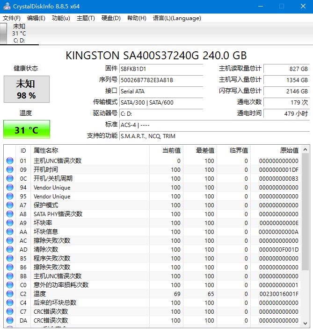Viewport: 313px width, 331px height.
Task: Close the CrystalDiskInfo window
Action: click(303, 7)
